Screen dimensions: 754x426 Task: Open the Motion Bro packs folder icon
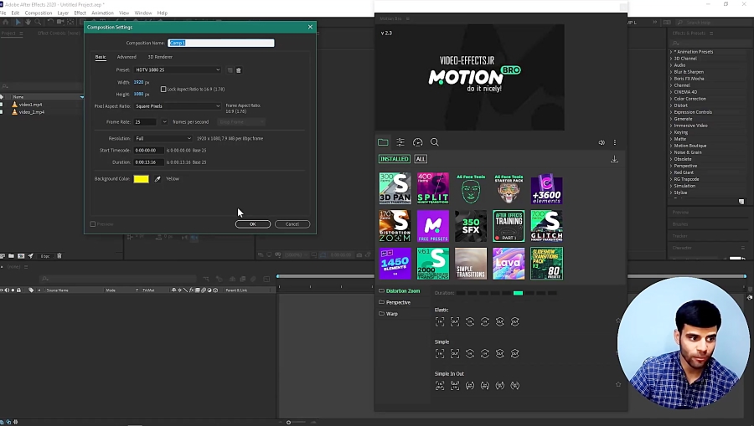point(383,142)
